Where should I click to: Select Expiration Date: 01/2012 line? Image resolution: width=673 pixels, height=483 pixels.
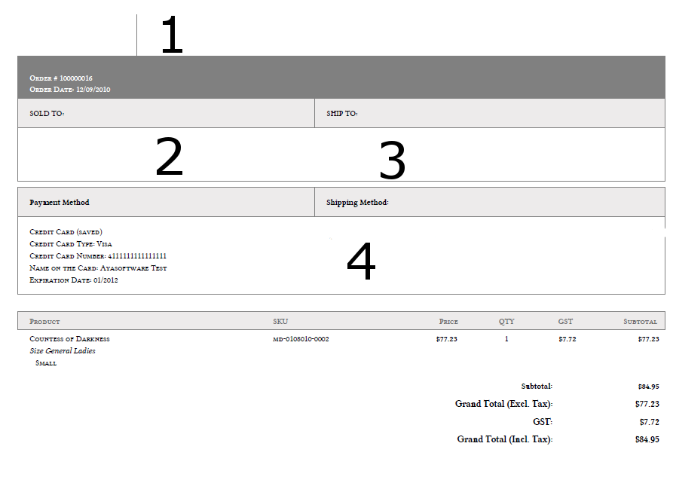coord(74,280)
